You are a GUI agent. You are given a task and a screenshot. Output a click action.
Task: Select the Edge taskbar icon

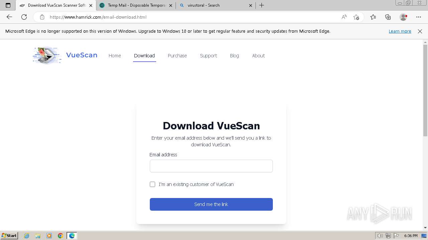click(x=72, y=236)
